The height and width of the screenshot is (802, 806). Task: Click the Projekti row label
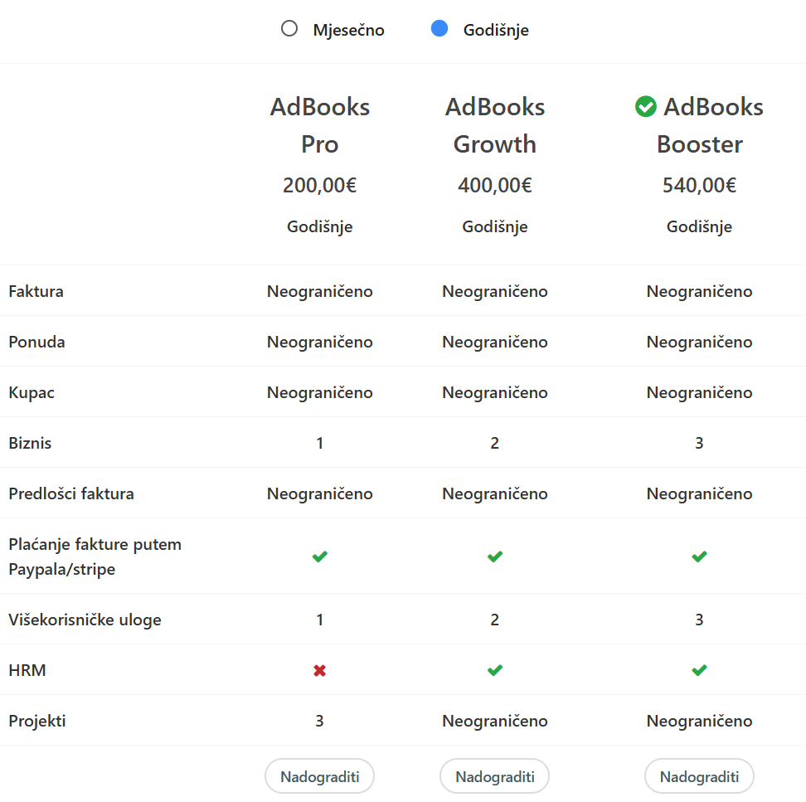37,721
